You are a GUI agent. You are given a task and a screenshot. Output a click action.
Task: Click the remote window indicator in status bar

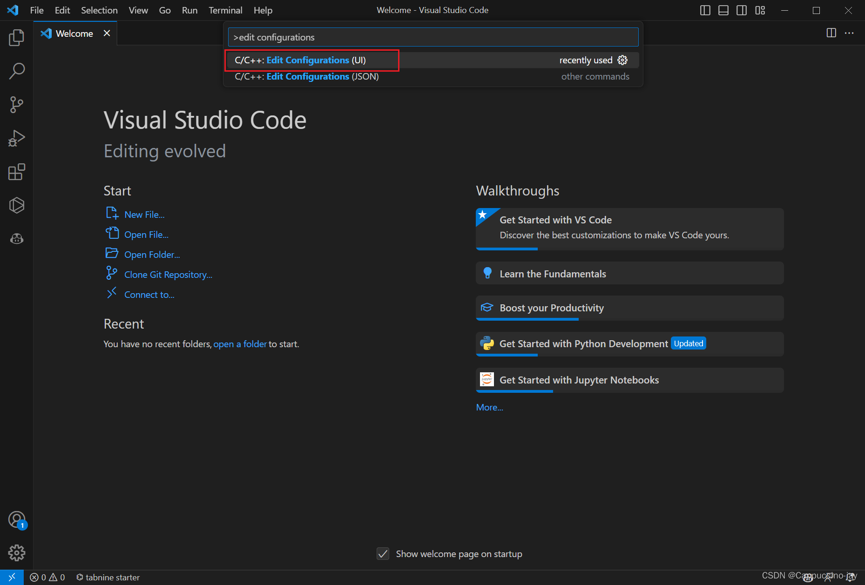click(12, 577)
